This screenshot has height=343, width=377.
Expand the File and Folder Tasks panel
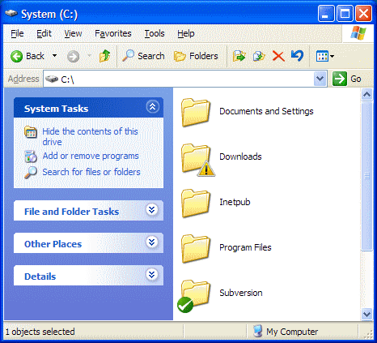point(152,210)
